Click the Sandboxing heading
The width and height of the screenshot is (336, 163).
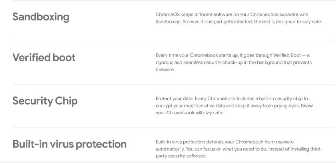(x=41, y=17)
